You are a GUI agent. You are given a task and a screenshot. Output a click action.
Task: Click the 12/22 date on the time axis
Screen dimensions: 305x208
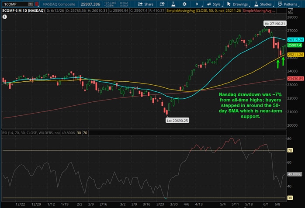point(20,205)
